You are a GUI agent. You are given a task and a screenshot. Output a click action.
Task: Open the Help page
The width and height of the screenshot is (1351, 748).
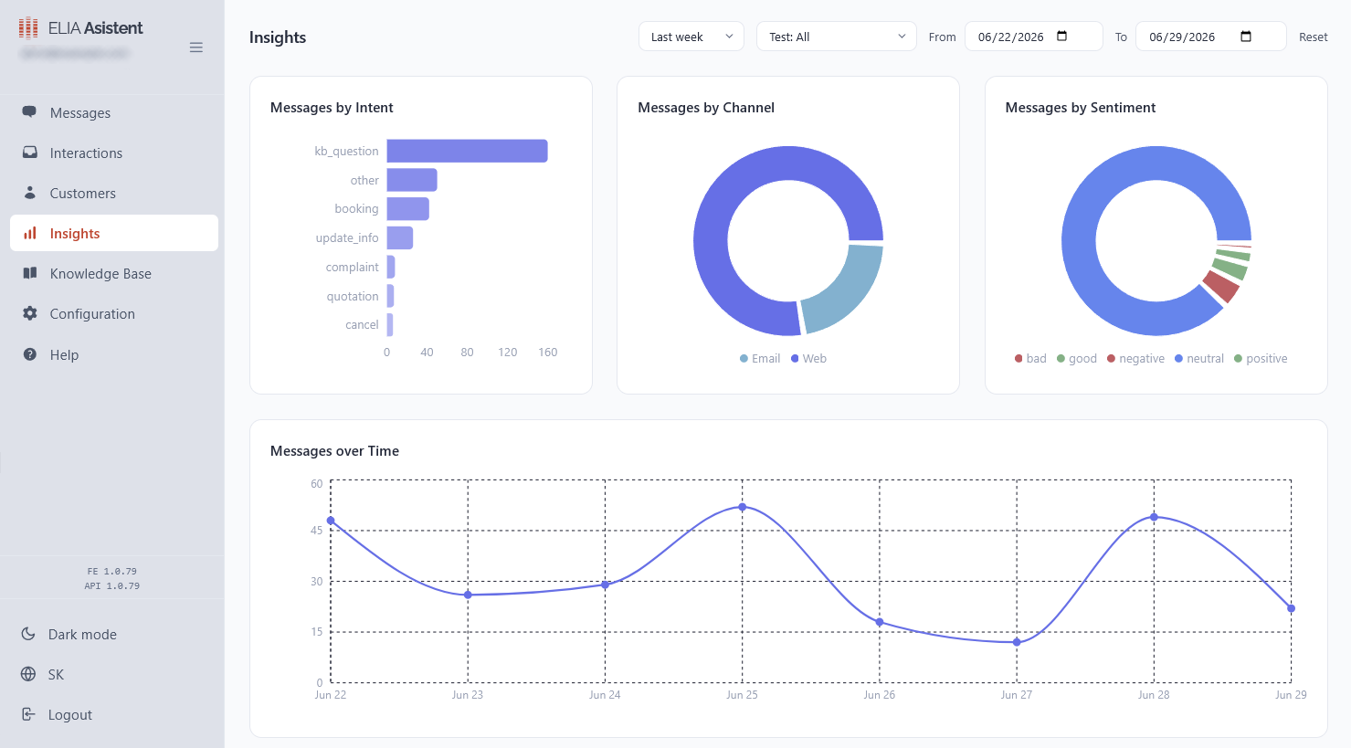114,354
